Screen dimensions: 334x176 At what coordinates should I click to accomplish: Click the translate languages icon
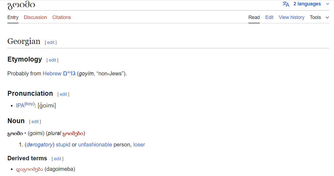pyautogui.click(x=286, y=4)
